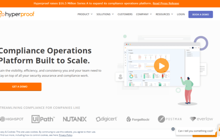Viewport: 220px width, 140px height.
Task: Click the Nutanix logo
Action: (75, 119)
